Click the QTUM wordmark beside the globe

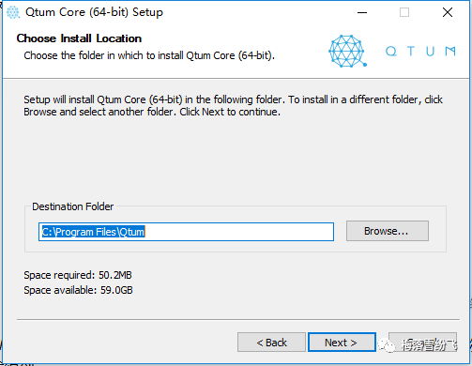(x=420, y=51)
